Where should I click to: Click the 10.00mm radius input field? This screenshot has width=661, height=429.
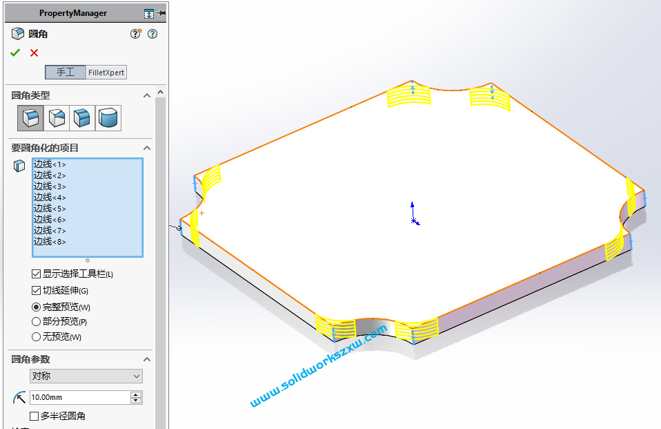79,398
